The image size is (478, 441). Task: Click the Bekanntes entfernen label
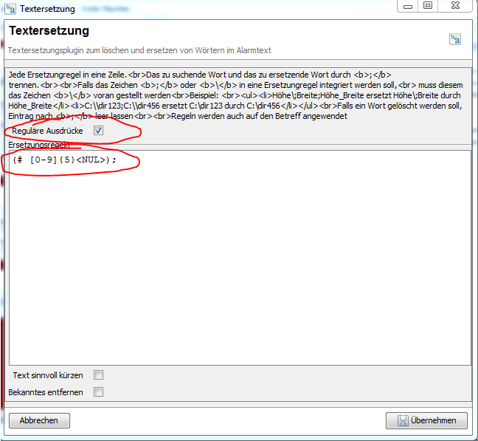tap(46, 392)
